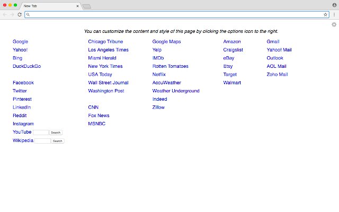Image resolution: width=339 pixels, height=212 pixels.
Task: Go to AccuWeather
Action: [166, 83]
